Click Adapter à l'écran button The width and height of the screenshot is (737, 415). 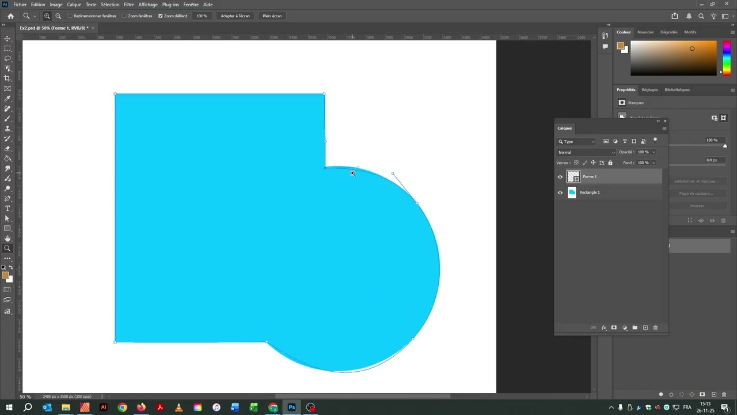point(235,16)
